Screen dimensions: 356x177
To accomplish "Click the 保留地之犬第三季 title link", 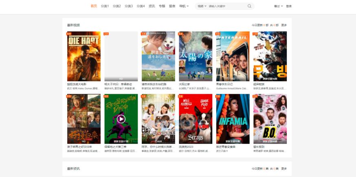I will (115, 147).
